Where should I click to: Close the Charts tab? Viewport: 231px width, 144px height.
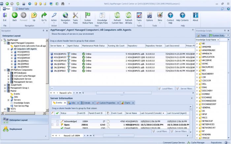pos(133,103)
